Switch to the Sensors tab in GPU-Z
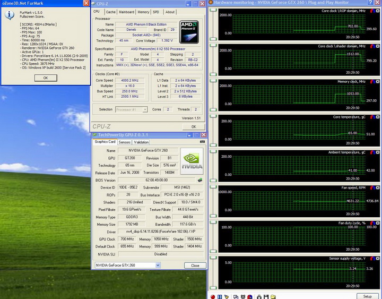Screen dimensions: 382x299 (x=124, y=142)
